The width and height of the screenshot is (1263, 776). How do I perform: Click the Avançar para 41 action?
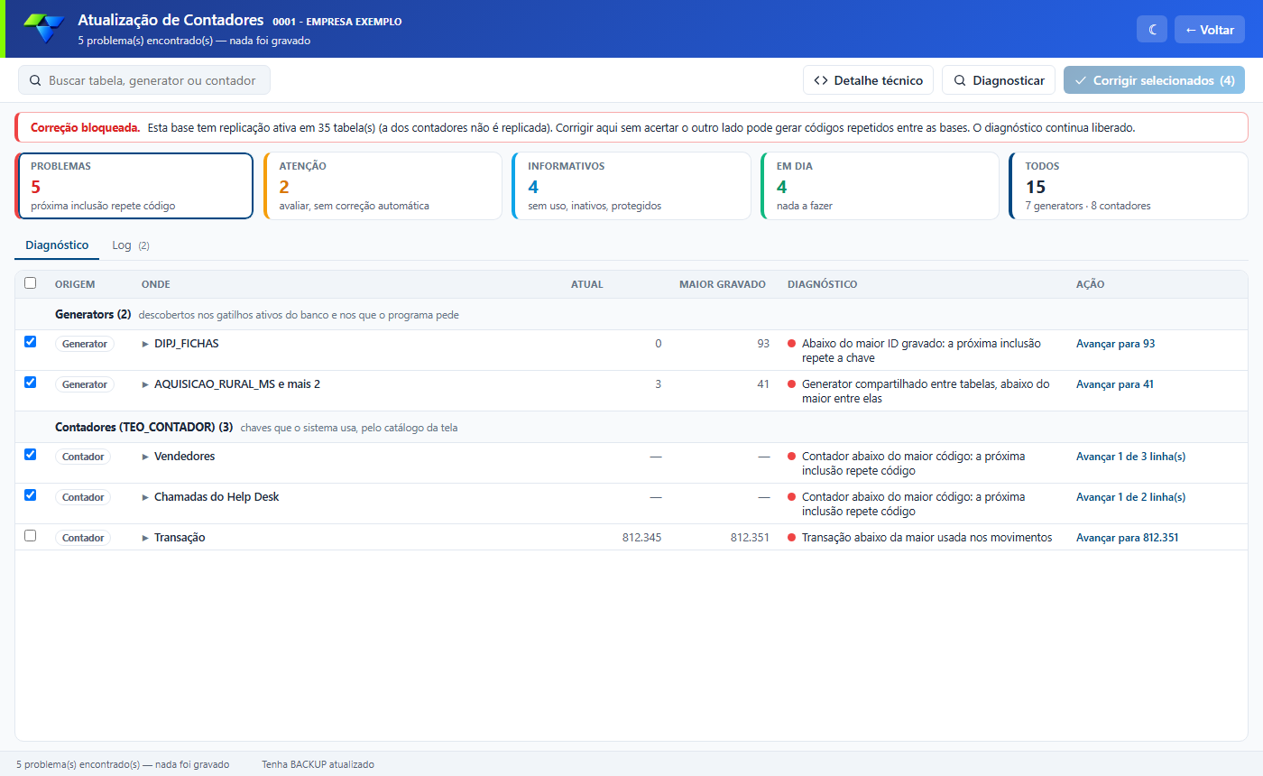click(x=1115, y=384)
